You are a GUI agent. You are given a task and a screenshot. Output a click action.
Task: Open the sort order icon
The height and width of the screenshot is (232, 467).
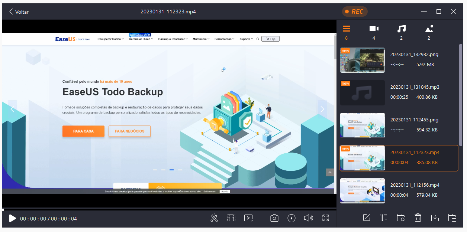coord(384,218)
